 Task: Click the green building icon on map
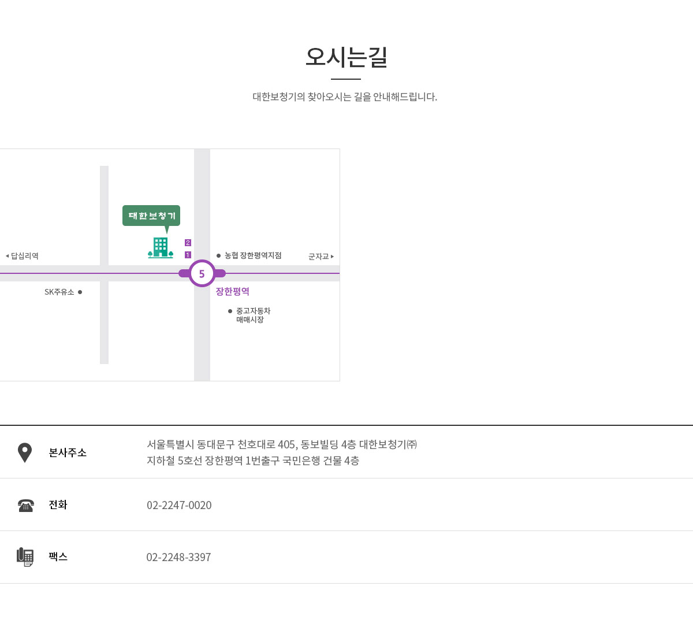161,247
